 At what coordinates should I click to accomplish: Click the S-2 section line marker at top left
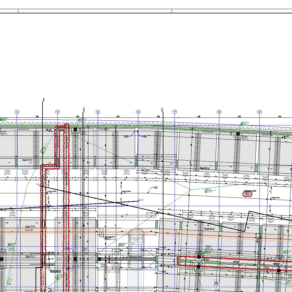[43, 100]
